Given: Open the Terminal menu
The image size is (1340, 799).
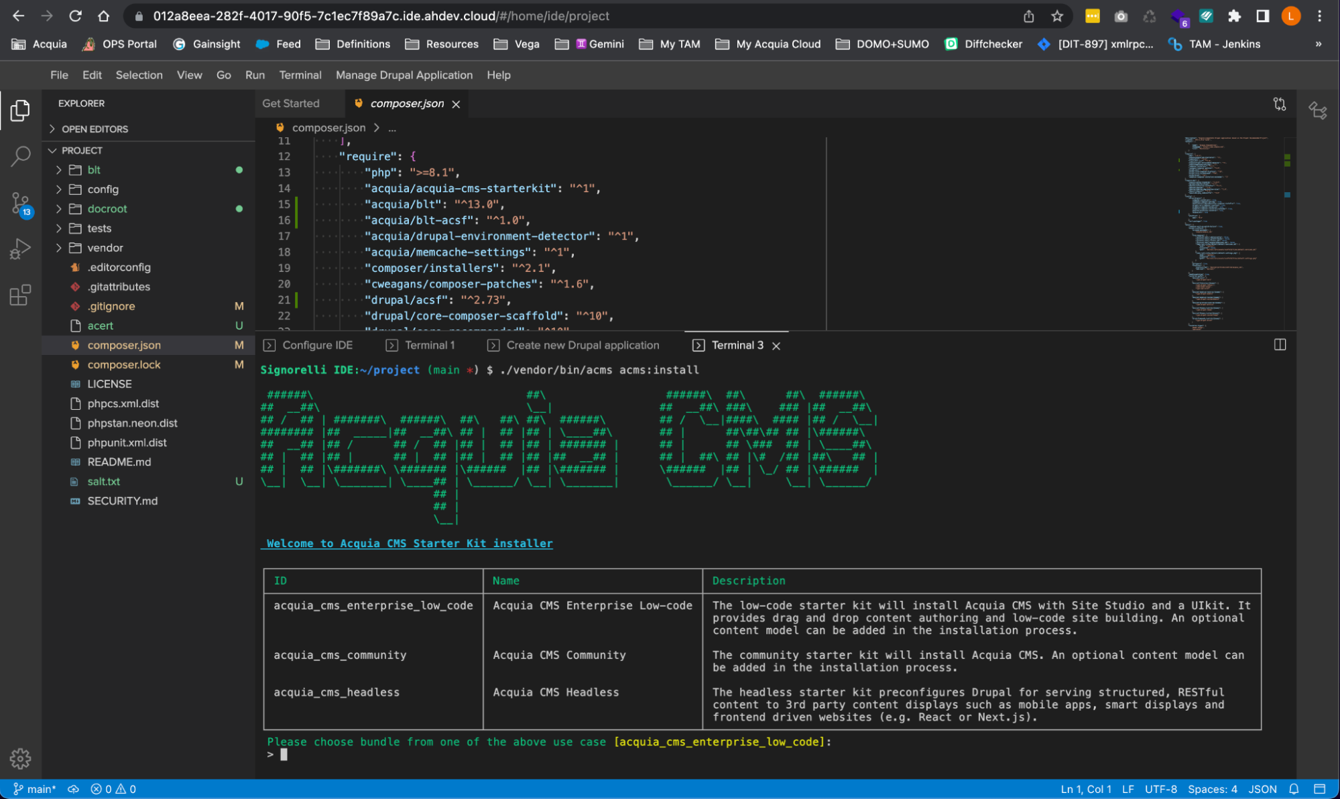Looking at the screenshot, I should click(298, 74).
